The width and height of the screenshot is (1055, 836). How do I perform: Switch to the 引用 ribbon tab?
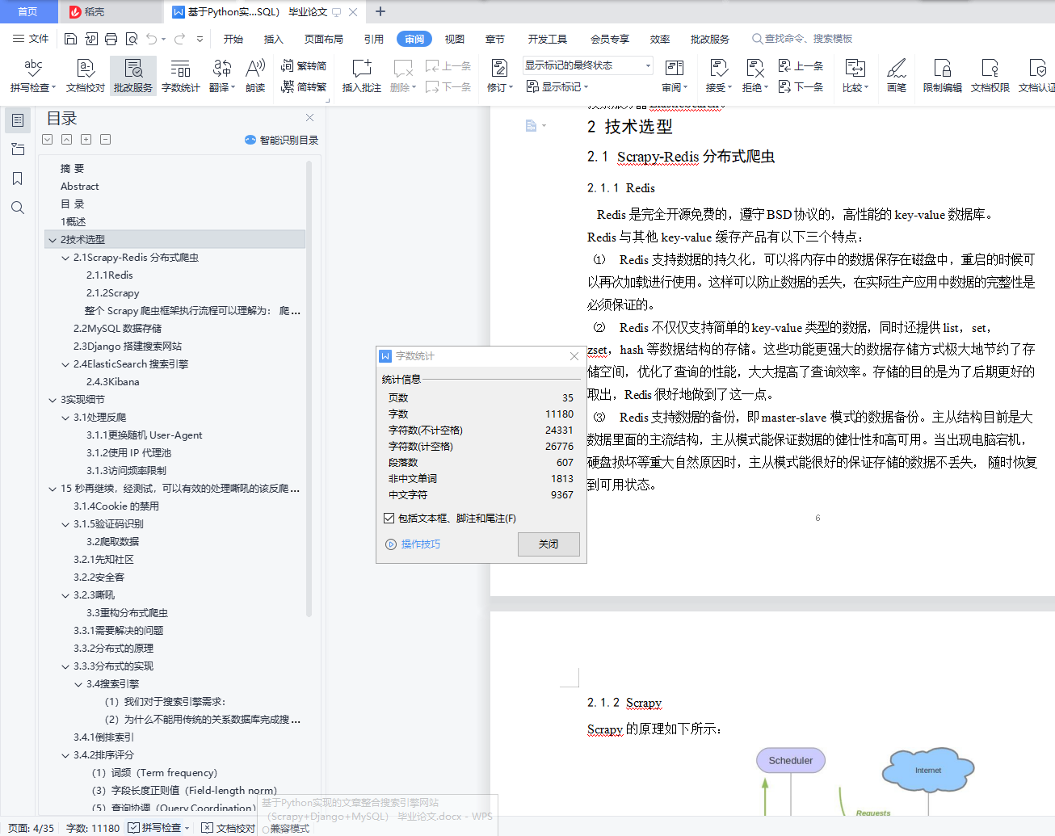coord(373,39)
